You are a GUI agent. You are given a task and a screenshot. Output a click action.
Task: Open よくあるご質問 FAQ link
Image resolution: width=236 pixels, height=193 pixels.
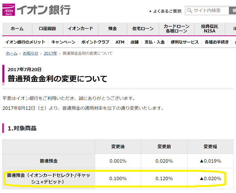(166, 11)
